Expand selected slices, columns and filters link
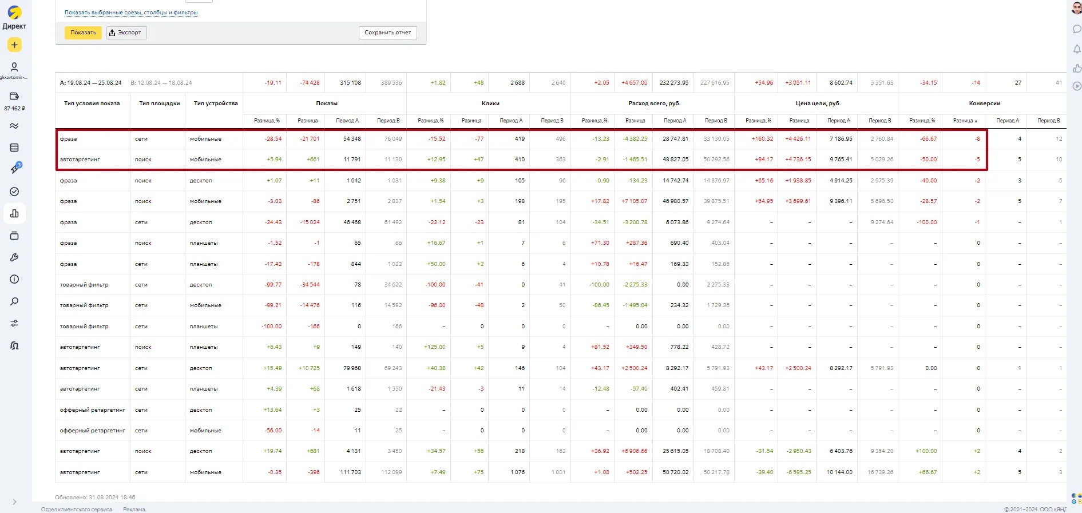Screen dimensions: 1082x513 pos(131,13)
